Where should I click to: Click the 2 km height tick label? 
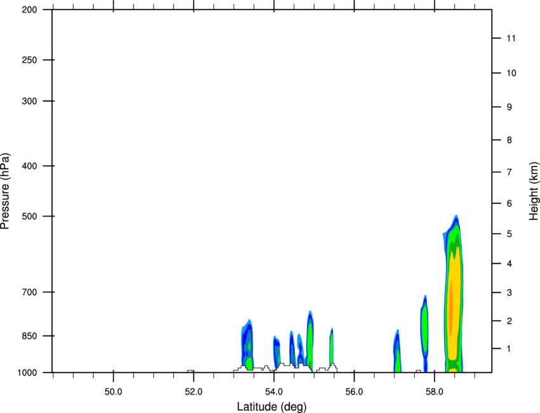[x=509, y=321]
